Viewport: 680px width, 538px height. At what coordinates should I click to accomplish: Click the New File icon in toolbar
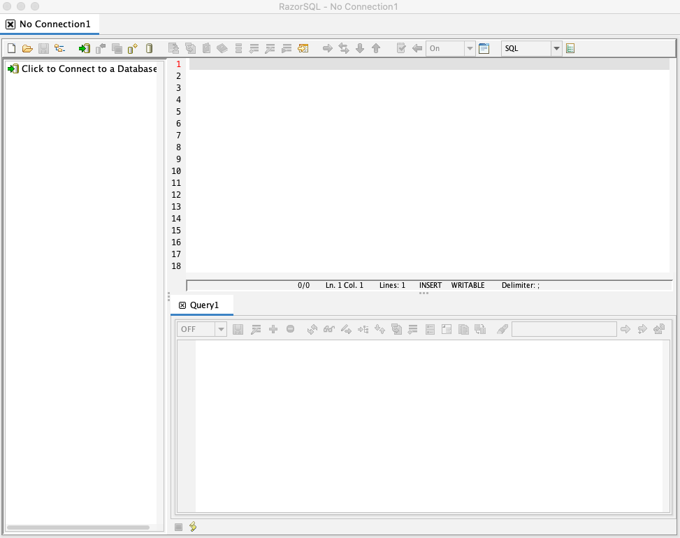(11, 48)
